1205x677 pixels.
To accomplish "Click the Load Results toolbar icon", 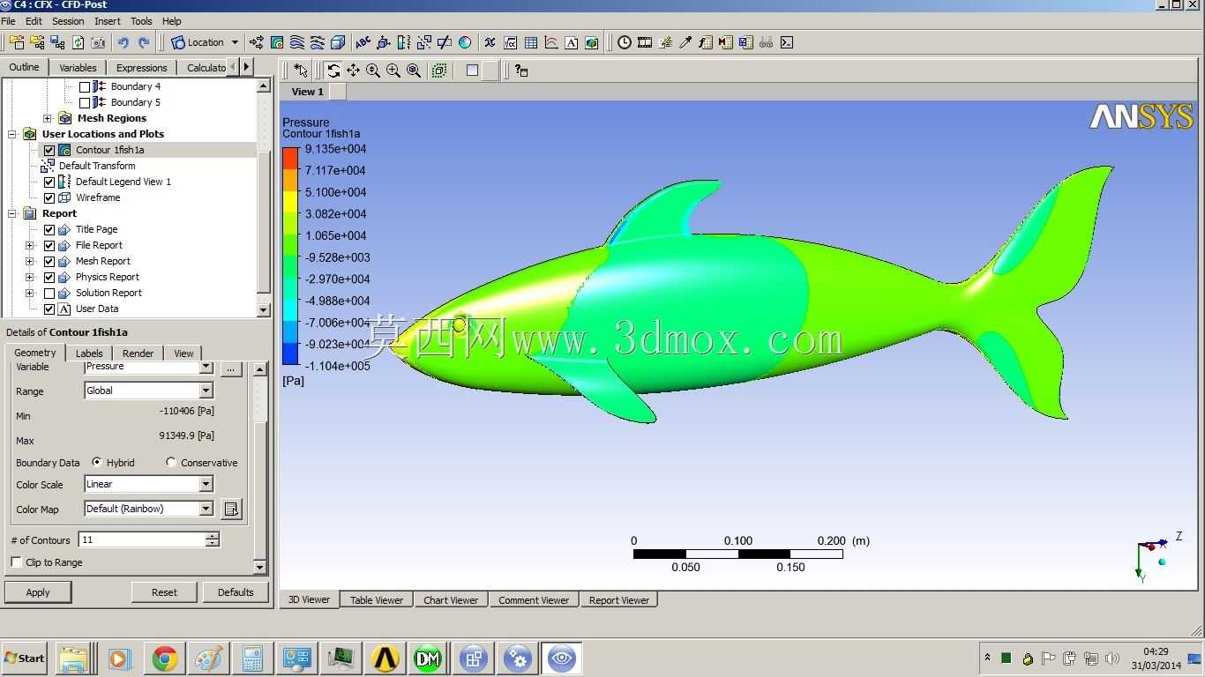I will 17,42.
